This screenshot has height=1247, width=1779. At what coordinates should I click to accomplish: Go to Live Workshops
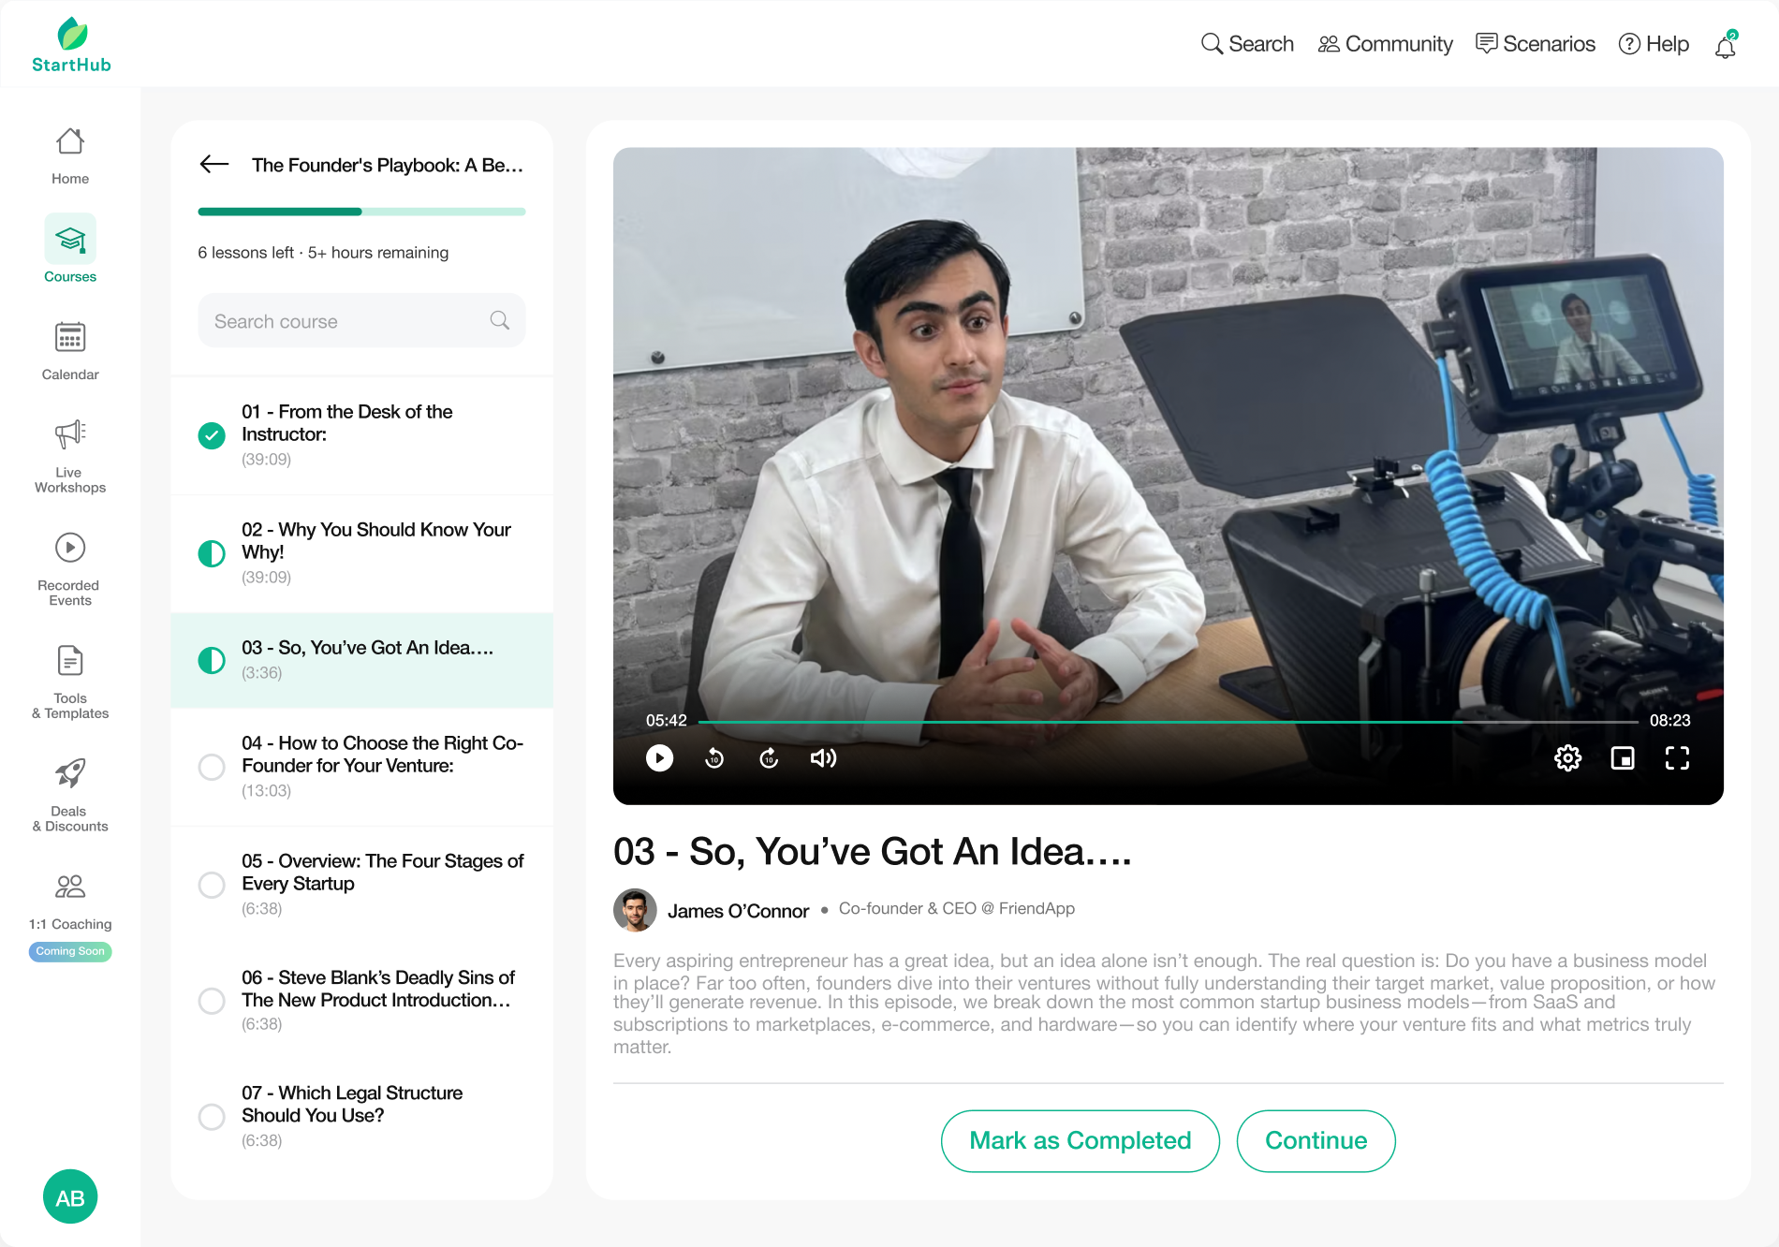pyautogui.click(x=69, y=449)
